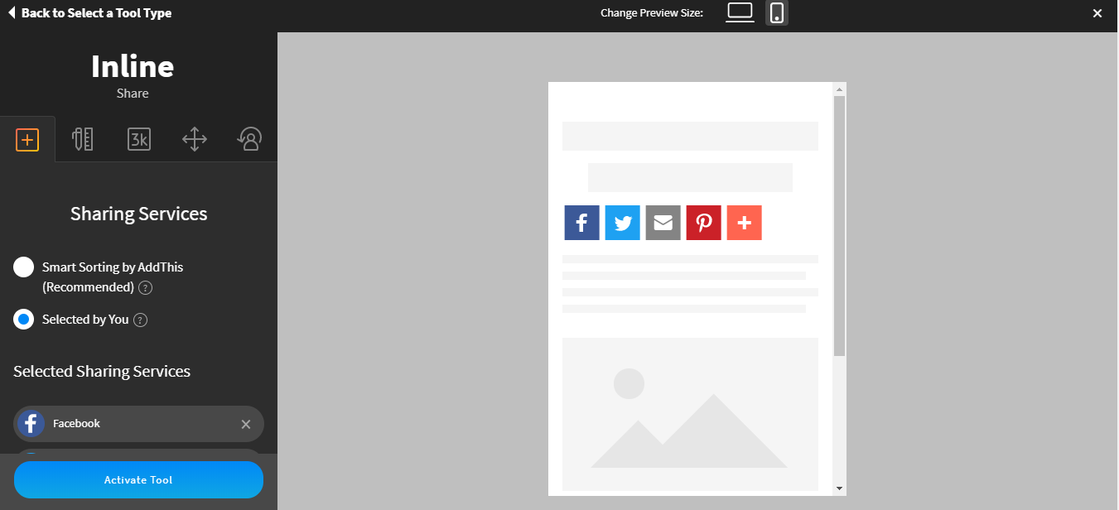Switch preview to mobile size
1119x510 pixels.
click(x=777, y=12)
